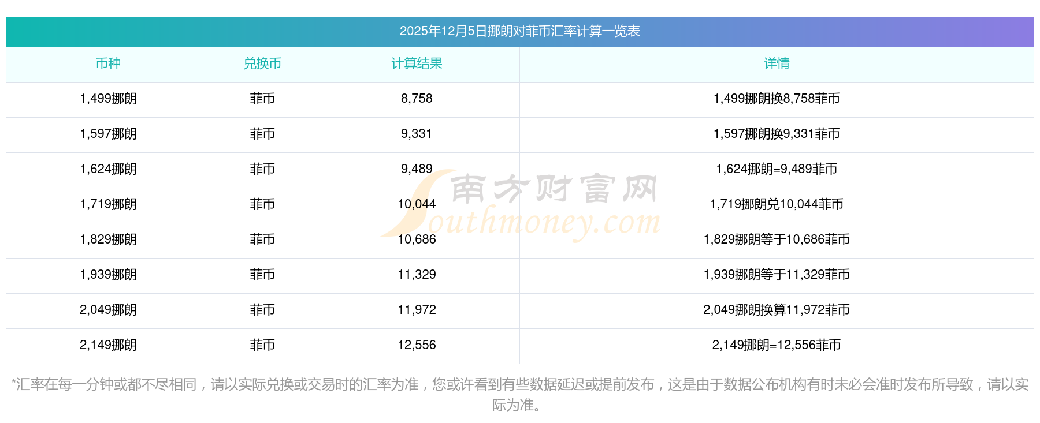Click detail text 1,499挪朗换8,758菲币
1040x423 pixels.
[777, 99]
